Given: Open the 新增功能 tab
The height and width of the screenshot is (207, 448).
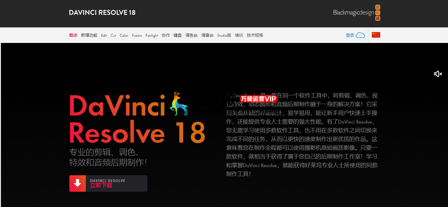Looking at the screenshot, I should coord(89,35).
